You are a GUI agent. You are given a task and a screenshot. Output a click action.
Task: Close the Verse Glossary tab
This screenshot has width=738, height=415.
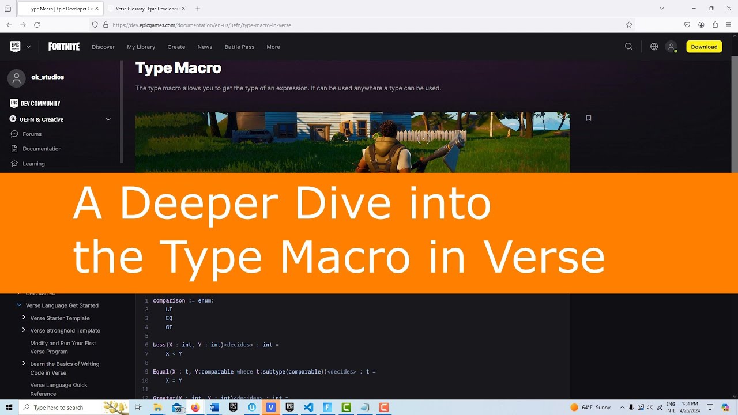pos(183,9)
